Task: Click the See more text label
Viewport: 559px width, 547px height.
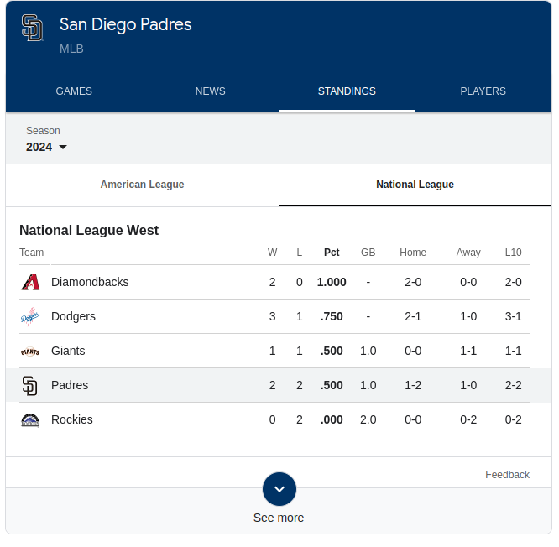Action: tap(279, 518)
